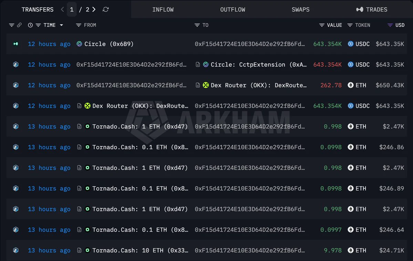Filter transfers by TOKEN

pos(350,25)
